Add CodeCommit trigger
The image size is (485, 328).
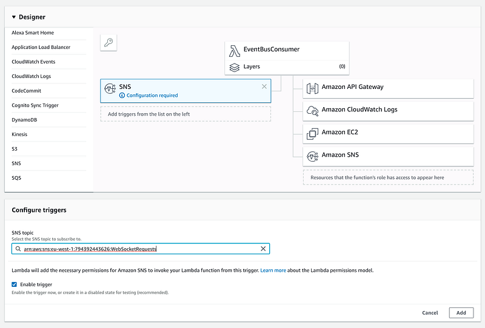tap(26, 91)
